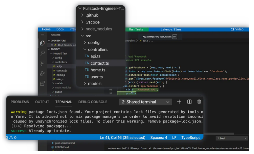Image resolution: width=254 pixels, height=154 pixels.
Task: Split the terminal with split icon
Action: 189,102
